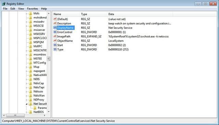Expand the Msfs tree node
Screen dimensions: 219x125
27,14
